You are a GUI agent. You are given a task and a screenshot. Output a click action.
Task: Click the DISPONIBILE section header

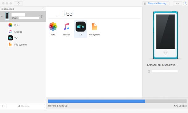tap(8, 9)
